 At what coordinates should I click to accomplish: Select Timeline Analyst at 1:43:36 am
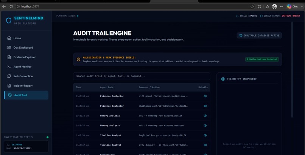click(x=110, y=135)
